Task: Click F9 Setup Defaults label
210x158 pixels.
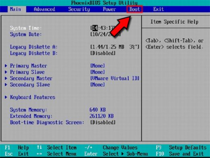Action: point(181,148)
